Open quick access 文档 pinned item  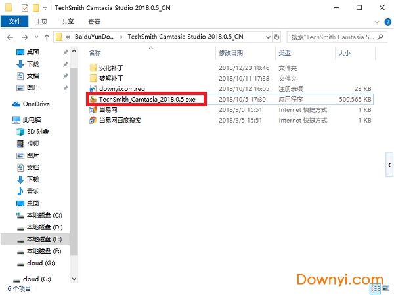(x=33, y=76)
